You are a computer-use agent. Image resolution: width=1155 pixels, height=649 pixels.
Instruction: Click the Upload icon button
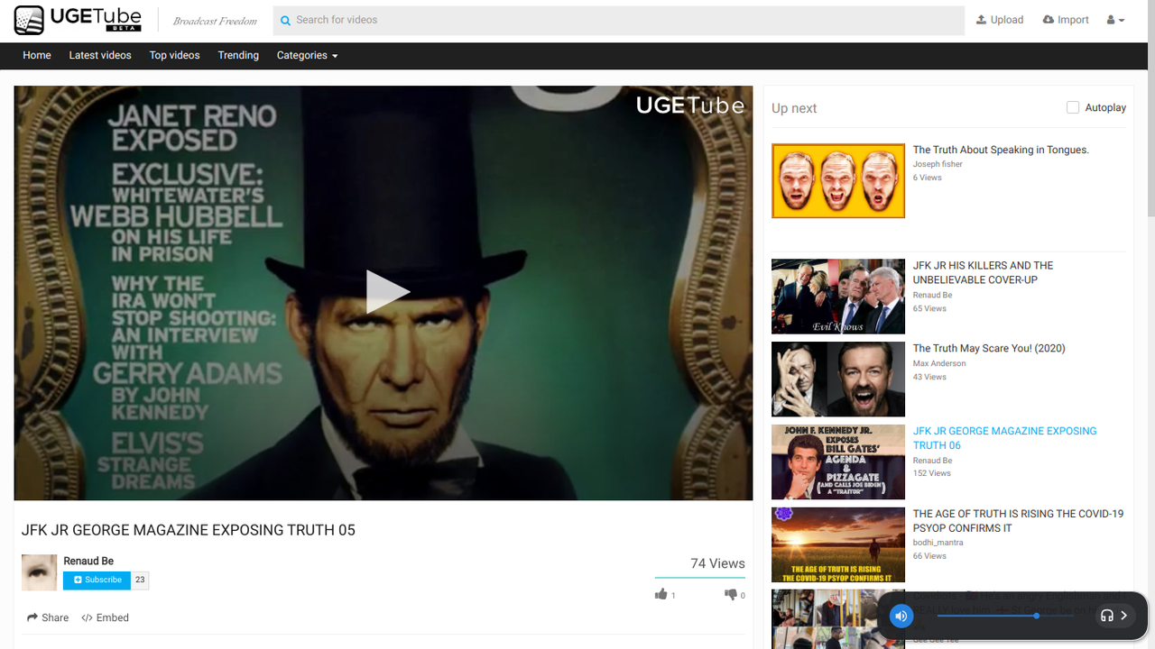(x=1000, y=20)
